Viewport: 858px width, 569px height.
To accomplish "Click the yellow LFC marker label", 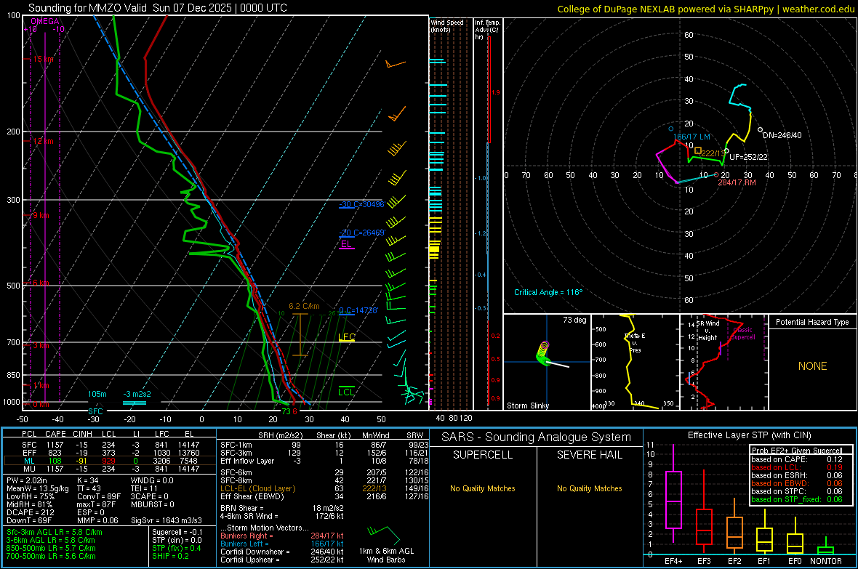I will [x=347, y=337].
